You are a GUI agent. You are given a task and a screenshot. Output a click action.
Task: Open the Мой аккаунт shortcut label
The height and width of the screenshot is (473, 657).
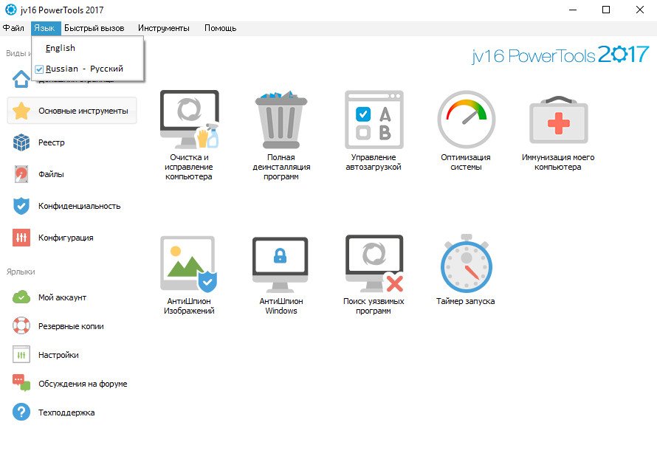coord(63,297)
